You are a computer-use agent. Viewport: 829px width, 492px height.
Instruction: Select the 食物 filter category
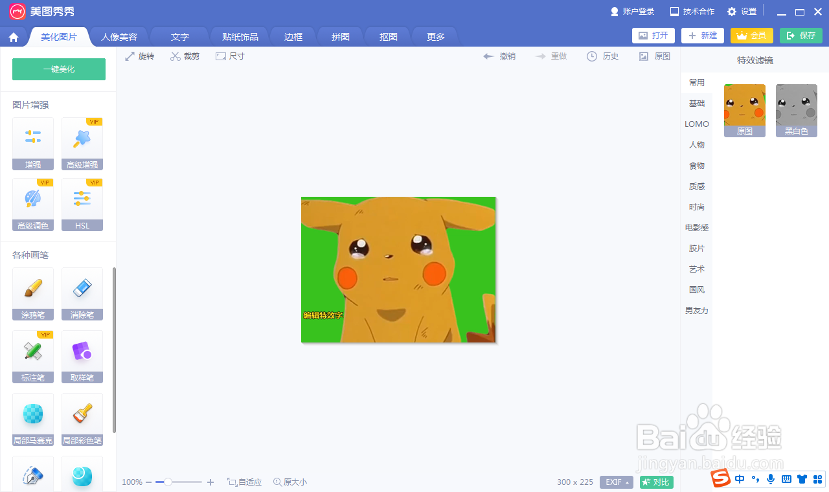point(697,166)
